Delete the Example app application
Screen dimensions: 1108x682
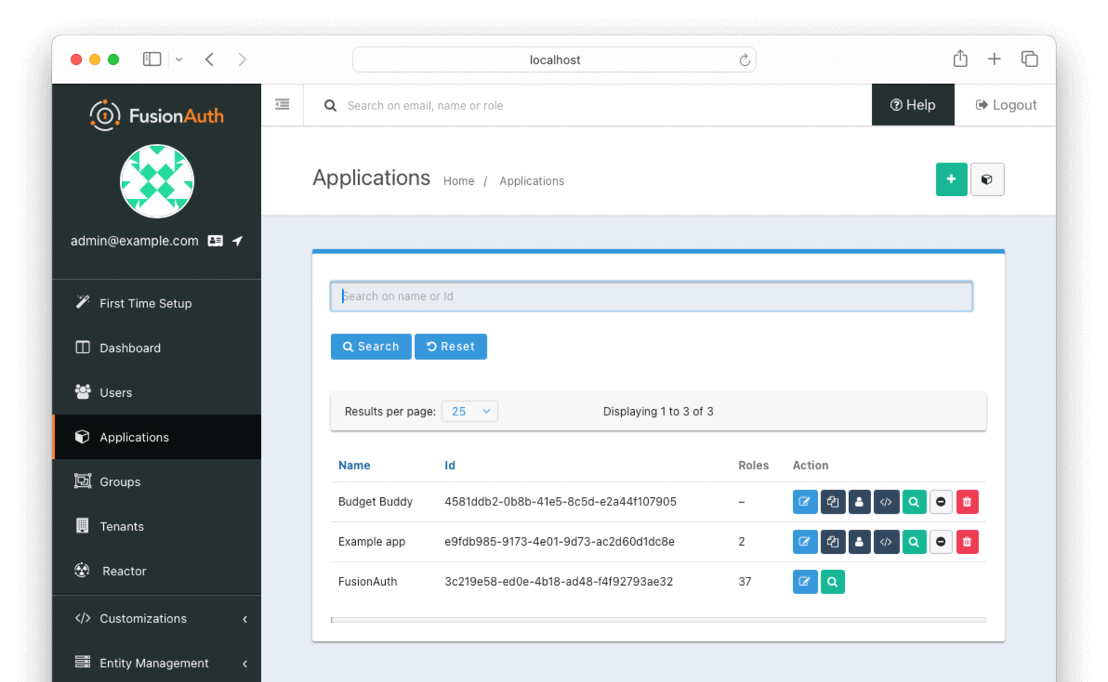[x=967, y=542]
